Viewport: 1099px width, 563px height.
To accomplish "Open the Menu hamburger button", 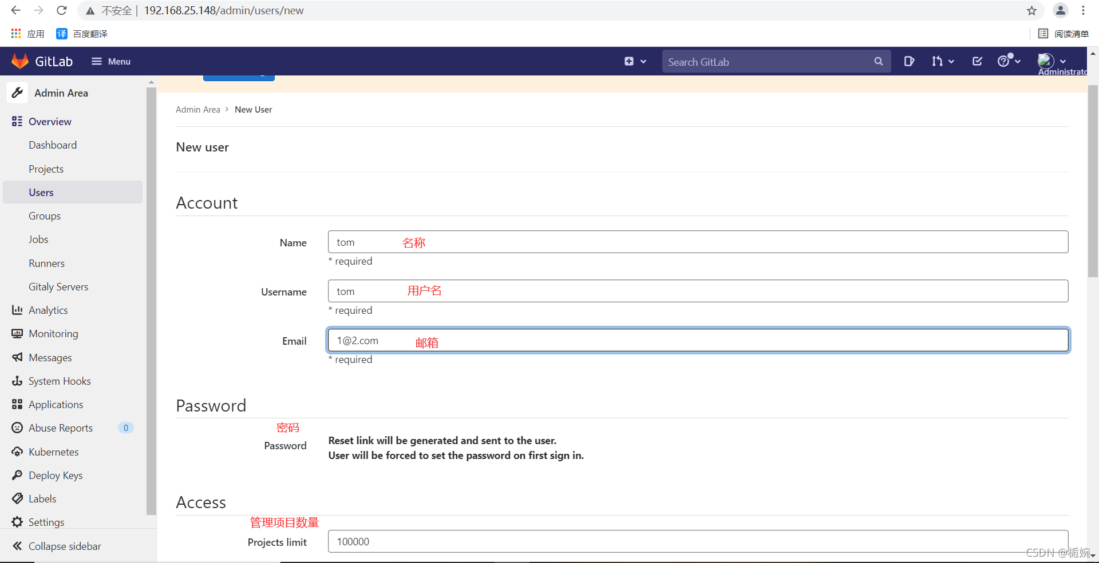I will click(111, 61).
